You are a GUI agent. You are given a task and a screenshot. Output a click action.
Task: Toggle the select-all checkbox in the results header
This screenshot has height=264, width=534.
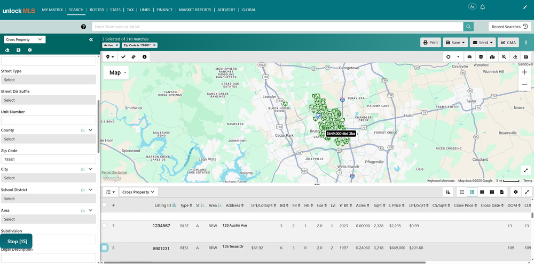[x=105, y=204]
